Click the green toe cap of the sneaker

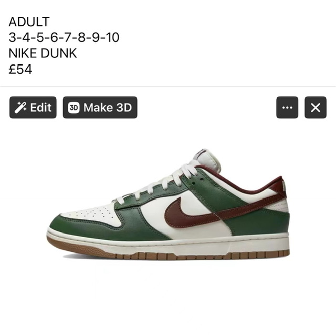[86, 228]
